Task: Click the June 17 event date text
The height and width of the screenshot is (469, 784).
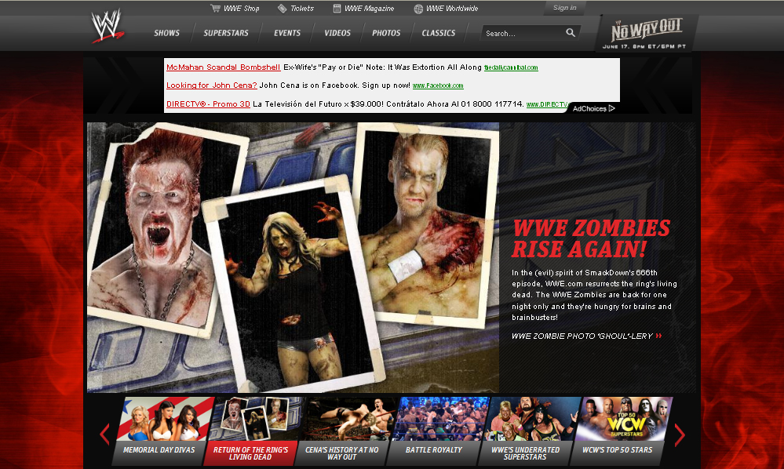Action: click(x=644, y=46)
